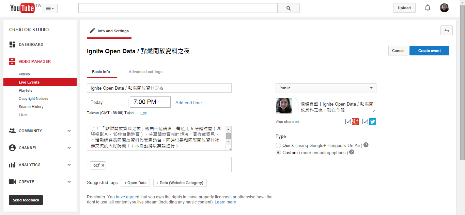The image size is (465, 215).
Task: Uncheck the Google+ share checkbox
Action: click(x=348, y=122)
